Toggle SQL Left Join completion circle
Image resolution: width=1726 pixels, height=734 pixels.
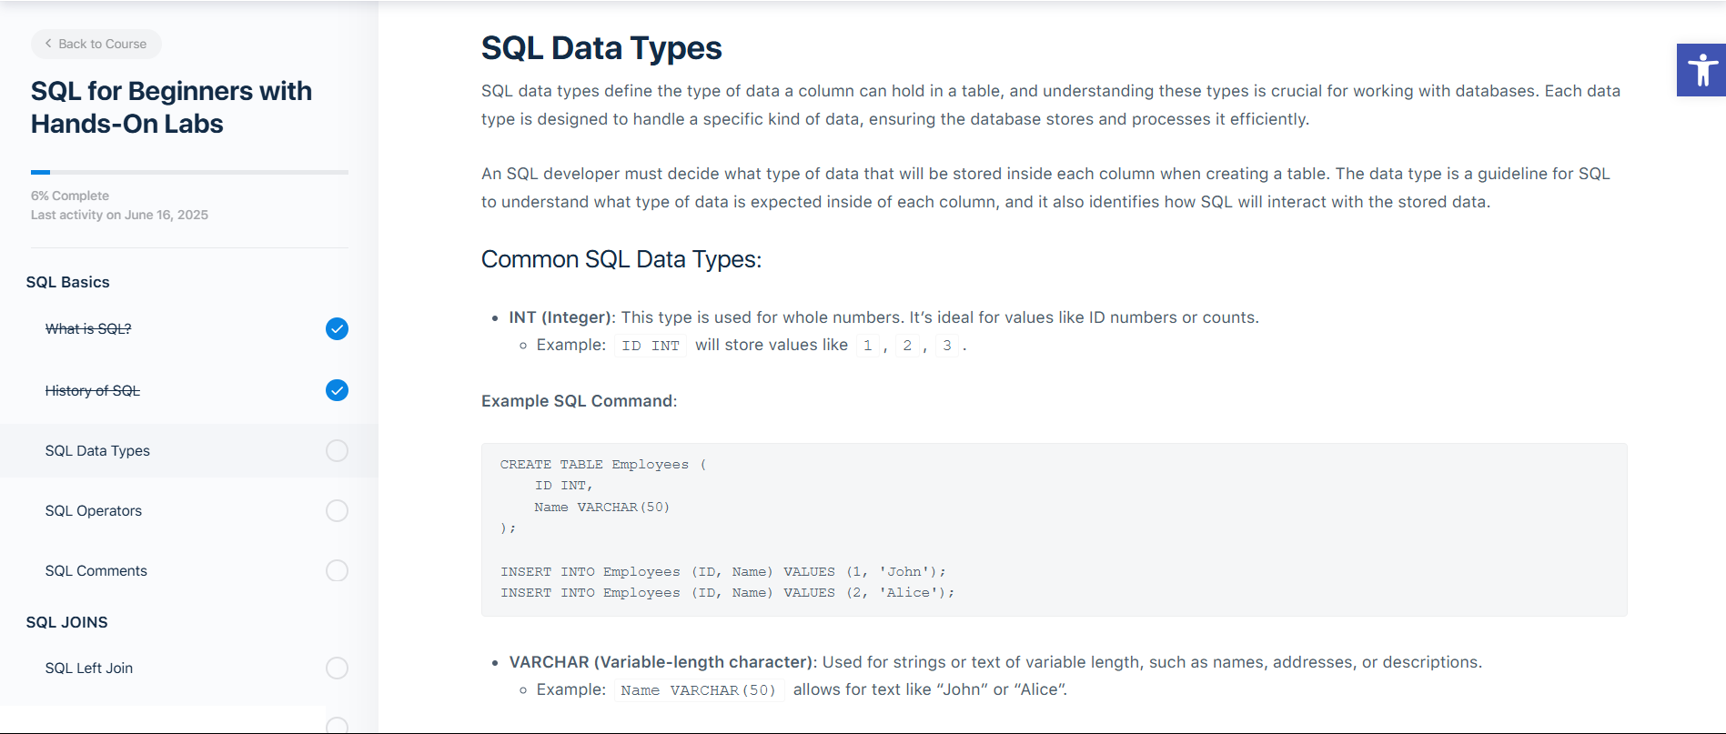click(337, 668)
